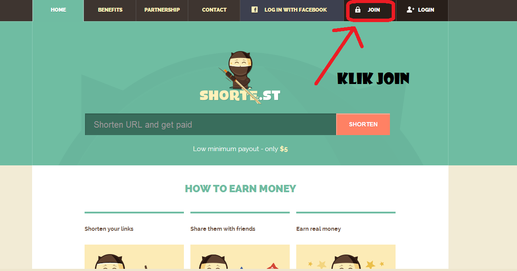Screen dimensions: 517x271
Task: Click the padlock icon beside Join
Action: 358,10
